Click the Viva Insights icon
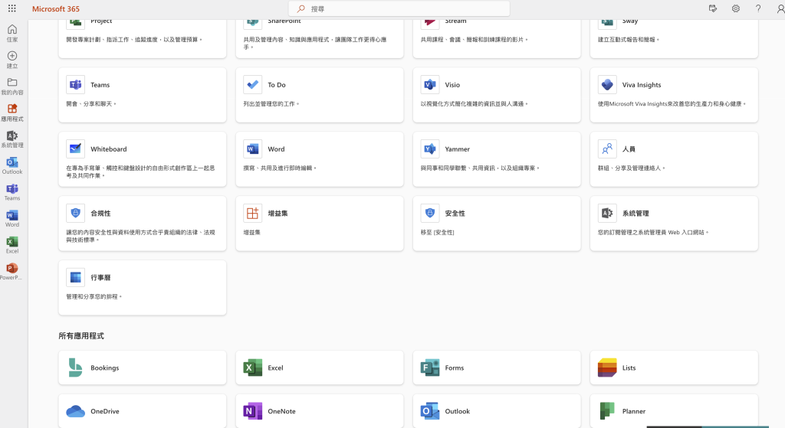 tap(607, 85)
